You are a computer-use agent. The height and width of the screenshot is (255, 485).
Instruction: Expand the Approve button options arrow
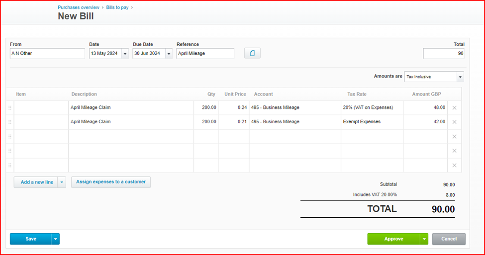pyautogui.click(x=424, y=239)
